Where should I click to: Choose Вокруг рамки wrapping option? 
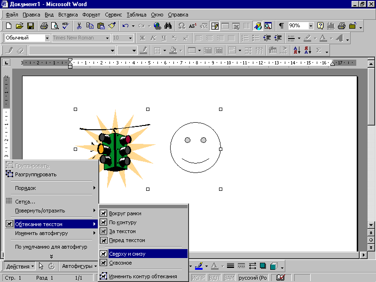143,213
